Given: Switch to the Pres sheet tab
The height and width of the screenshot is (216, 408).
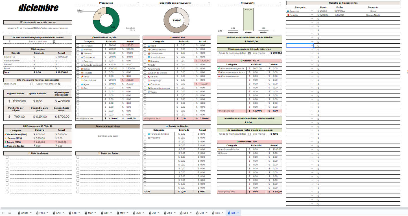Looking at the screenshot, I should pos(42,213).
